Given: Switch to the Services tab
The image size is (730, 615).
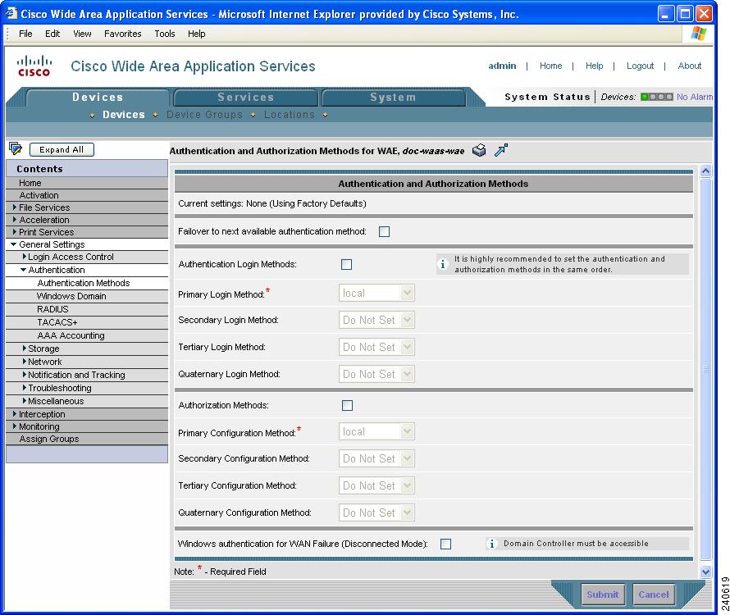Looking at the screenshot, I should click(x=246, y=98).
